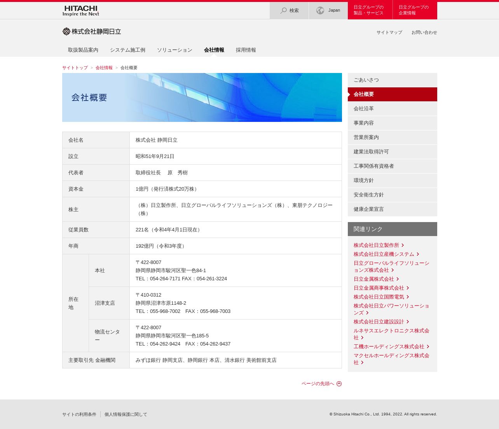Click the 取締役社長 原 秀樹 cell

click(236, 173)
